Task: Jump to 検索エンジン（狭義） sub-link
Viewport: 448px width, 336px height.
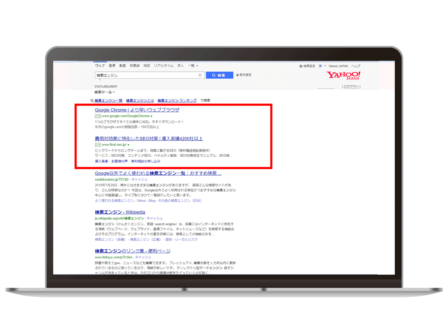Action: coord(110,240)
